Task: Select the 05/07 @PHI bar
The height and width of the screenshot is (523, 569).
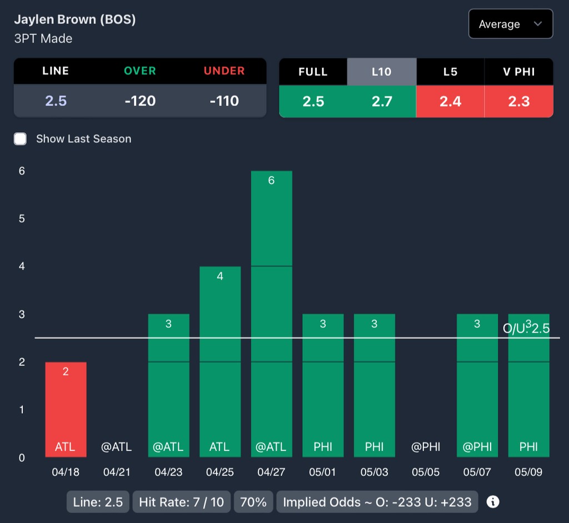Action: coord(477,385)
